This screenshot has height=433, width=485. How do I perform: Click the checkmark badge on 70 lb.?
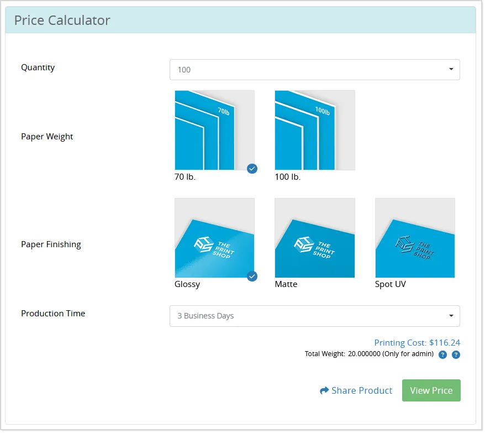252,169
